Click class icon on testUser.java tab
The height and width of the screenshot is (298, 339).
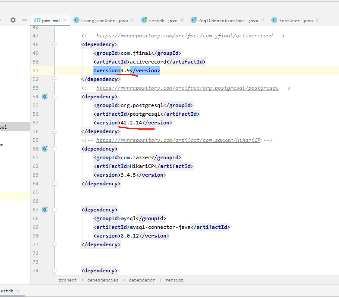tap(274, 20)
